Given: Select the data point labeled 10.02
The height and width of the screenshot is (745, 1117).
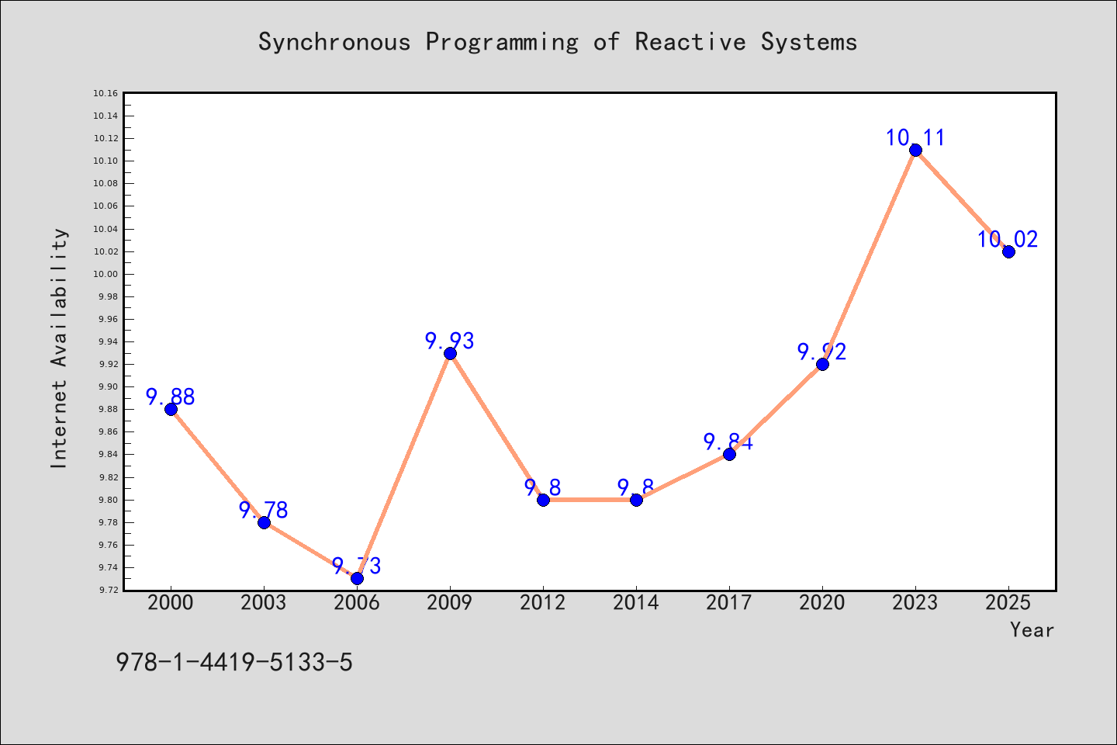Looking at the screenshot, I should (x=1008, y=251).
